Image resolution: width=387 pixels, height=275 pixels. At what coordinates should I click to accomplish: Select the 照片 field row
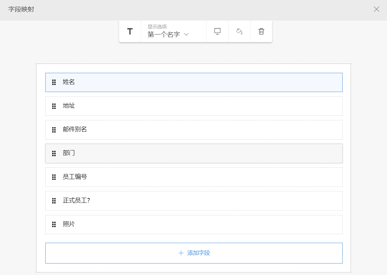(193, 224)
